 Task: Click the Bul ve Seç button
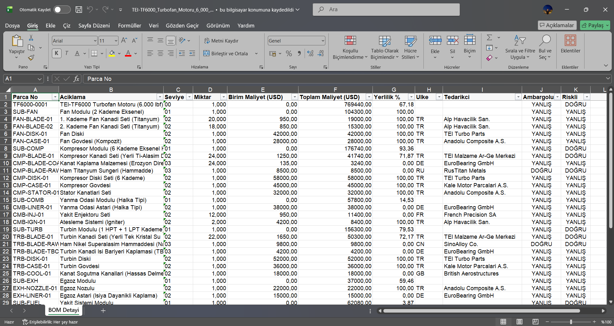545,47
